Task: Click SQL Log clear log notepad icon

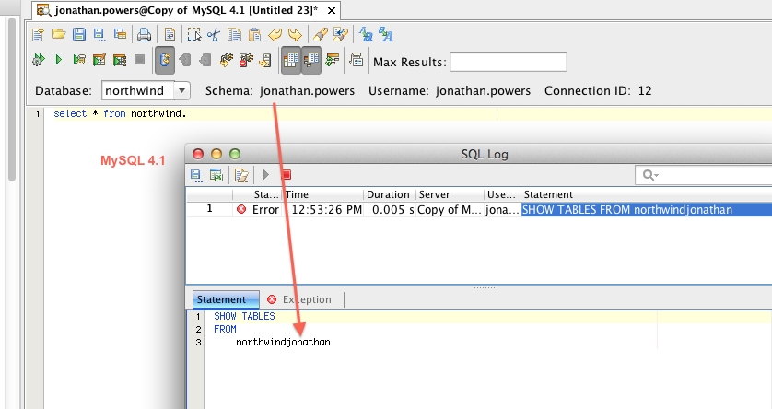Action: tap(241, 175)
